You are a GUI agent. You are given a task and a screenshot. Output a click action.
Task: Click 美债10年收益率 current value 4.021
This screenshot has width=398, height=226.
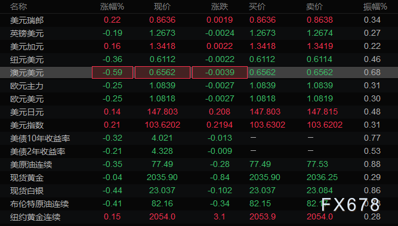[162, 138]
